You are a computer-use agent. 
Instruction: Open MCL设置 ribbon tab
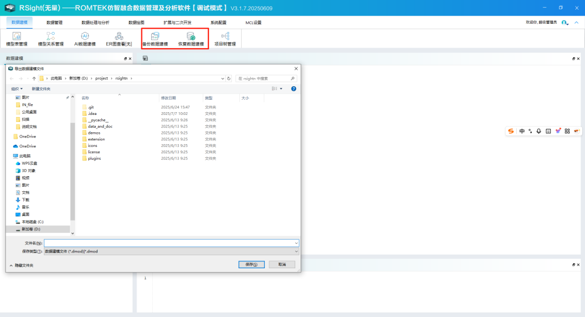click(x=253, y=22)
